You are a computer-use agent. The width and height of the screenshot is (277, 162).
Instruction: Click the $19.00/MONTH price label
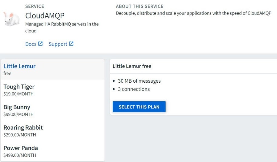pyautogui.click(x=18, y=94)
